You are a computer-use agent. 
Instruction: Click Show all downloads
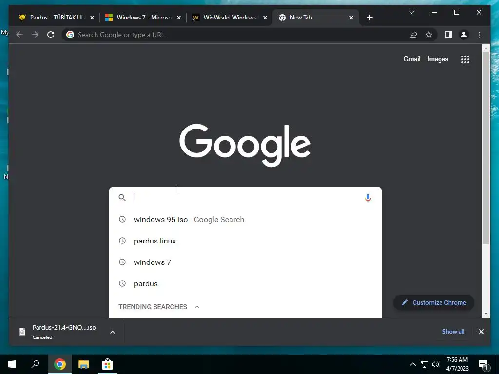(x=453, y=331)
